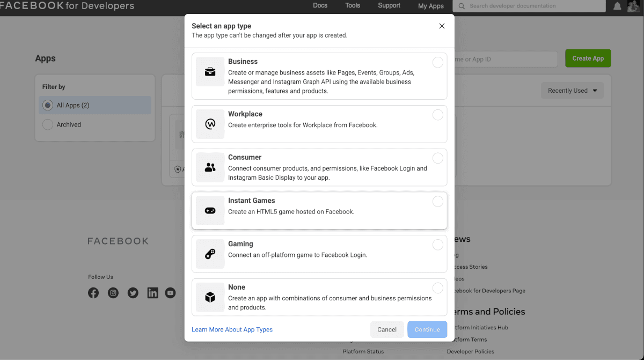Click the Business briefcase icon
644x362 pixels.
coord(210,71)
